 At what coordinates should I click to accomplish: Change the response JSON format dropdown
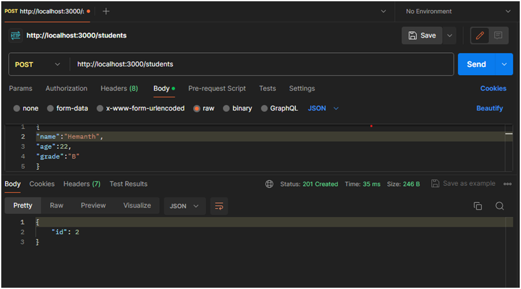tap(185, 206)
